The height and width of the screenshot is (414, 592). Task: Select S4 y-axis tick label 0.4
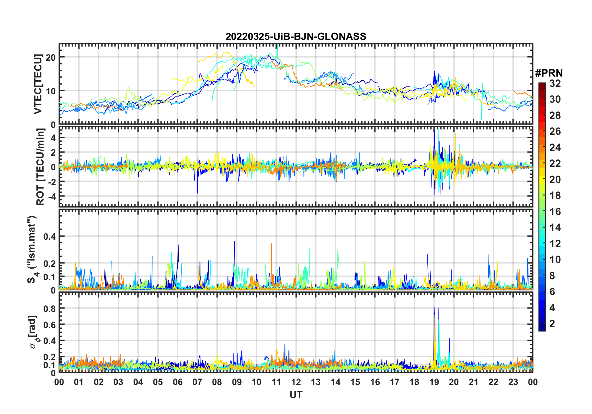click(49, 237)
